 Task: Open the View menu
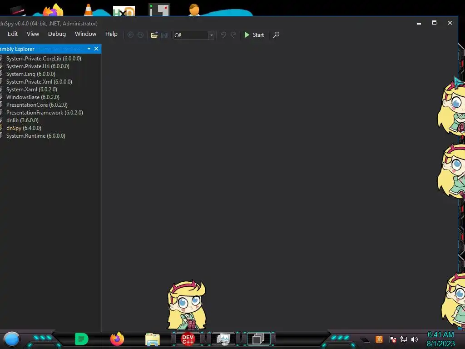(33, 34)
